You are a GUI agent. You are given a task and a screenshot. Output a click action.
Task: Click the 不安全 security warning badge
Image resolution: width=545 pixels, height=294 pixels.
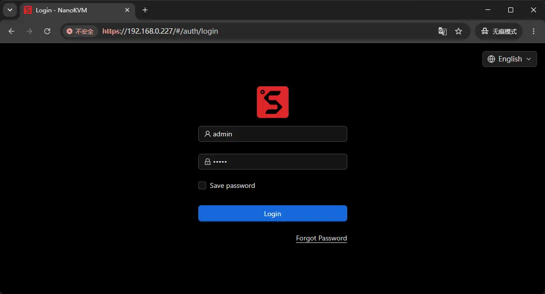pyautogui.click(x=80, y=31)
